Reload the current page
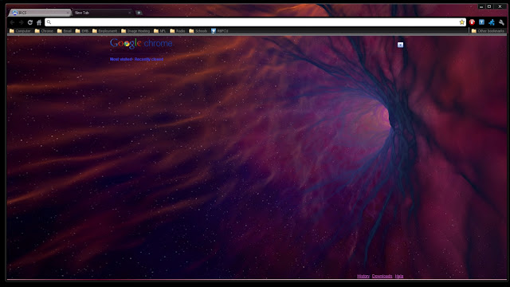510x287 pixels. point(30,22)
